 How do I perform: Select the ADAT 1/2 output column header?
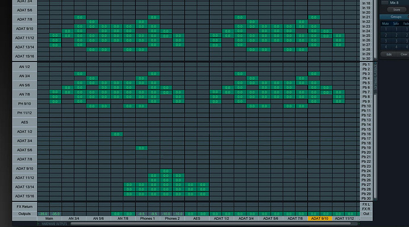point(221,219)
